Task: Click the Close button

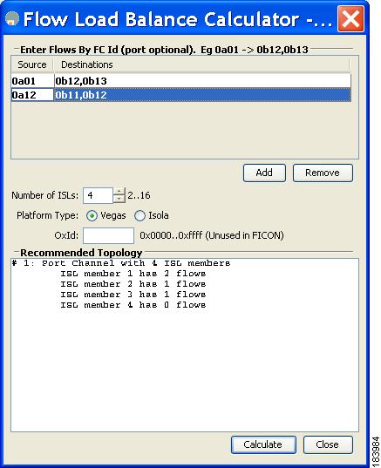Action: [328, 444]
